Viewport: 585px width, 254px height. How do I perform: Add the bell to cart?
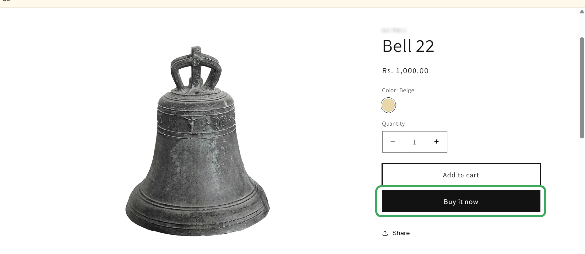(461, 175)
